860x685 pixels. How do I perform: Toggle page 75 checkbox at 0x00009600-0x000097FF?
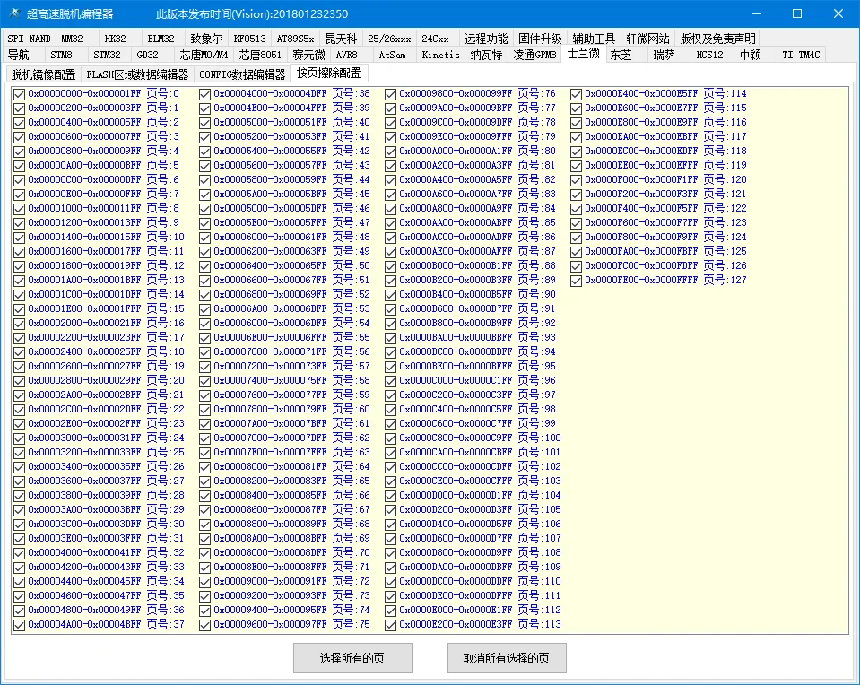point(205,625)
